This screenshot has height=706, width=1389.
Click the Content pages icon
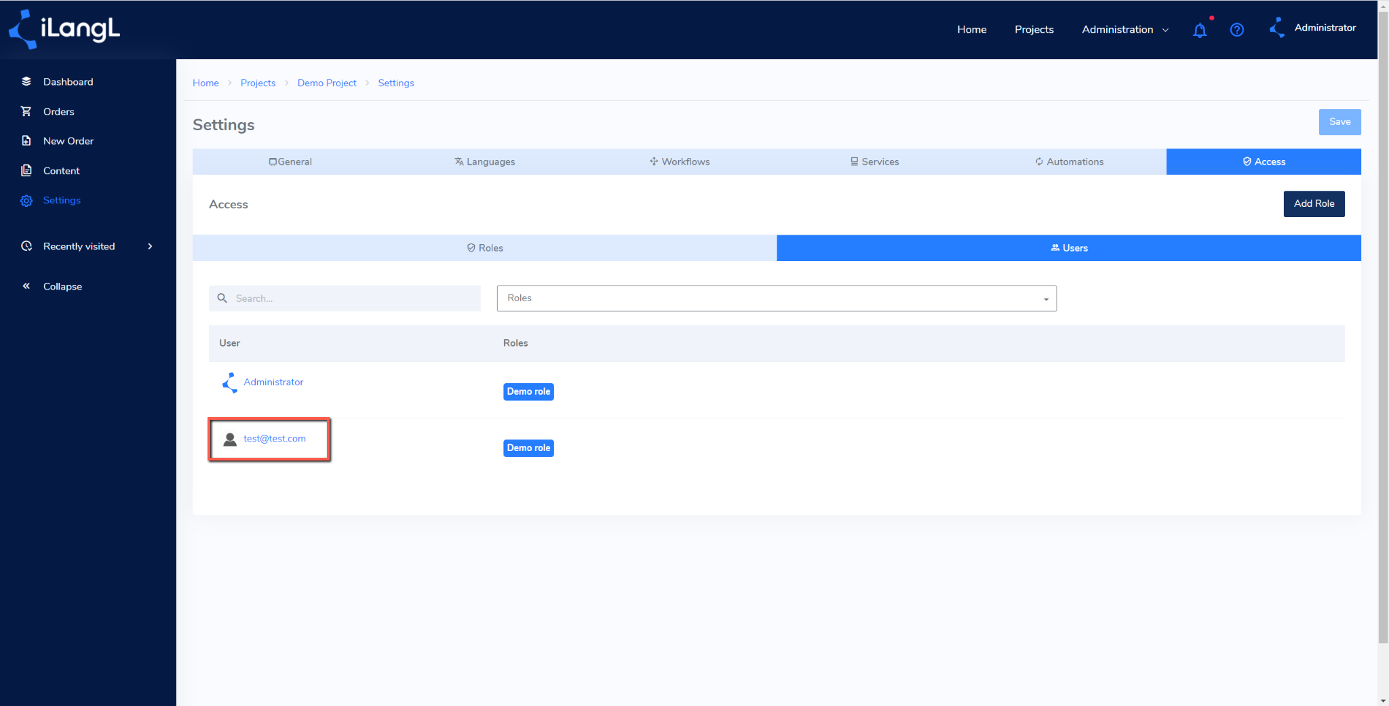(x=26, y=170)
